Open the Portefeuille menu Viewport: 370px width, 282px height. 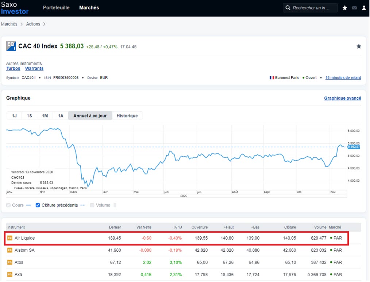pos(56,8)
